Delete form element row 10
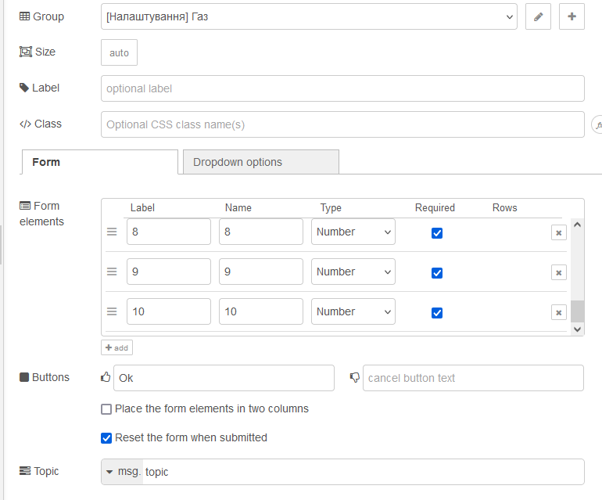Screen dimensions: 602x500 (x=558, y=312)
